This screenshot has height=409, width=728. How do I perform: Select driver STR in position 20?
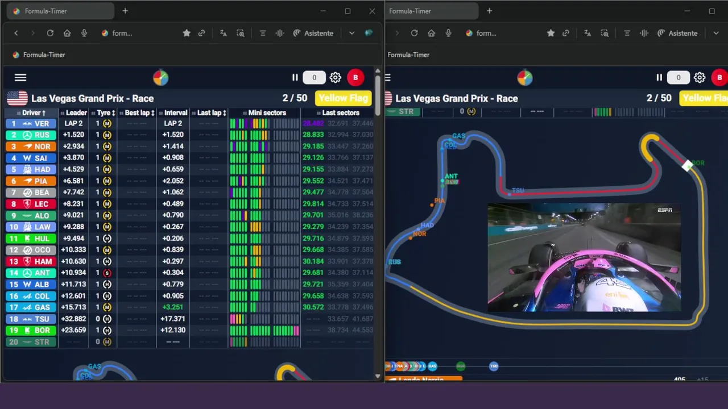(x=31, y=342)
